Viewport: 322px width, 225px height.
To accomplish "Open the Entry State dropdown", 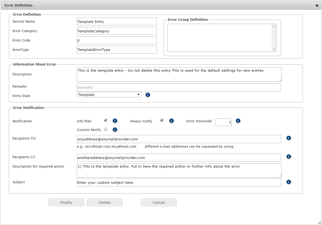I will (x=109, y=95).
